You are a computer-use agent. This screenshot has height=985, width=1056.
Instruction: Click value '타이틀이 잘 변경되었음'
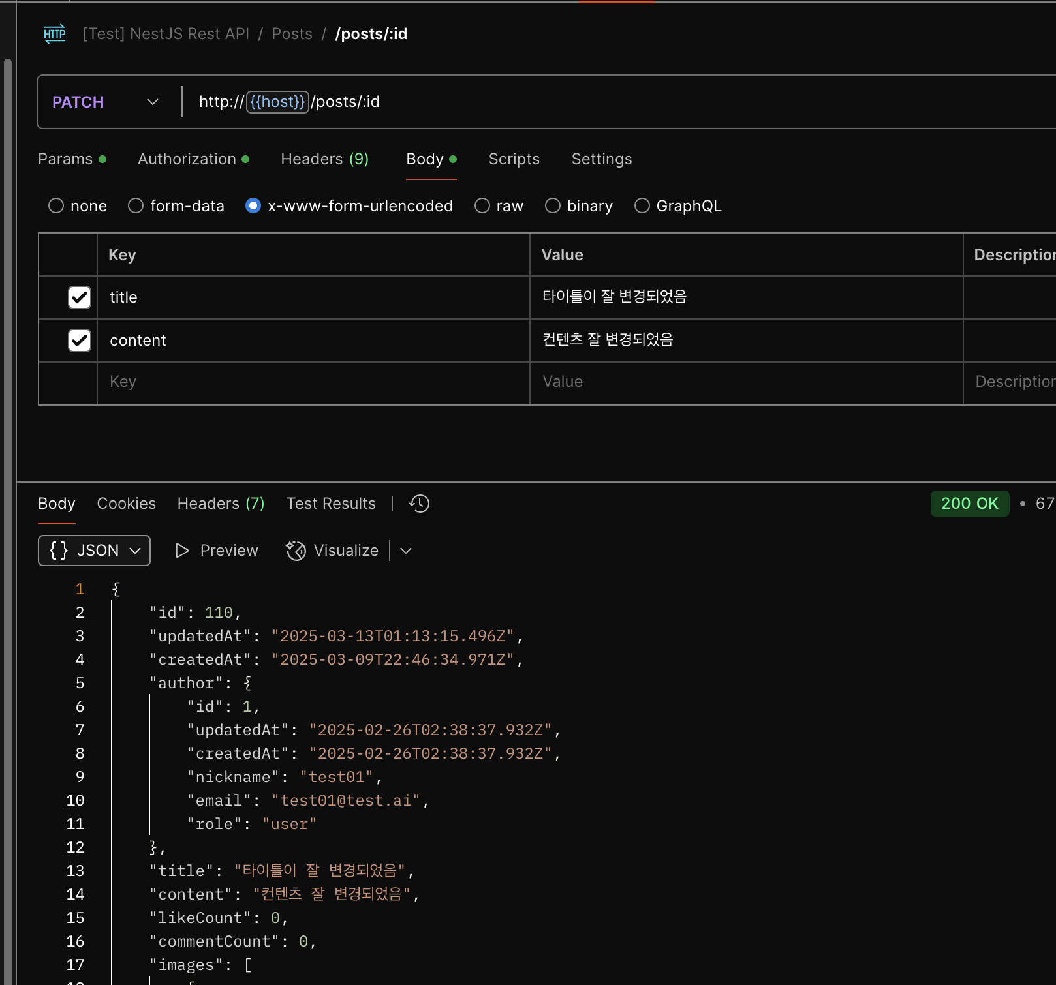(615, 297)
